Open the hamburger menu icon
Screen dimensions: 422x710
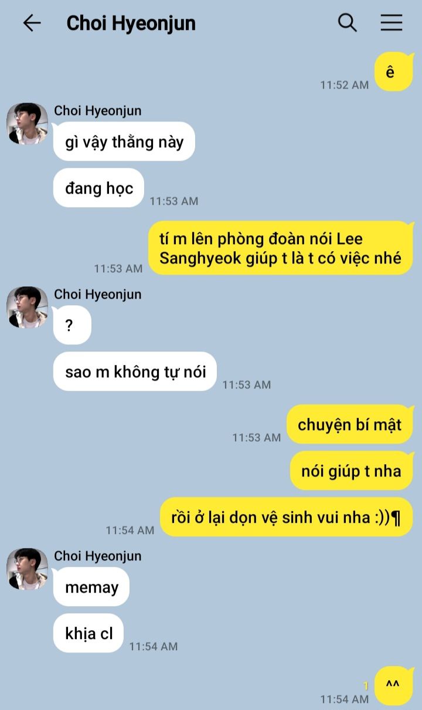click(x=392, y=23)
